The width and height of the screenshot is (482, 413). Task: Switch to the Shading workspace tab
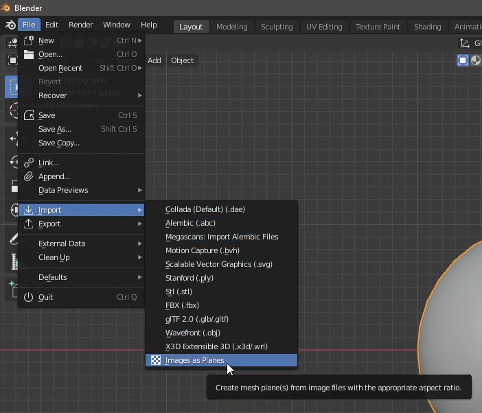[427, 27]
